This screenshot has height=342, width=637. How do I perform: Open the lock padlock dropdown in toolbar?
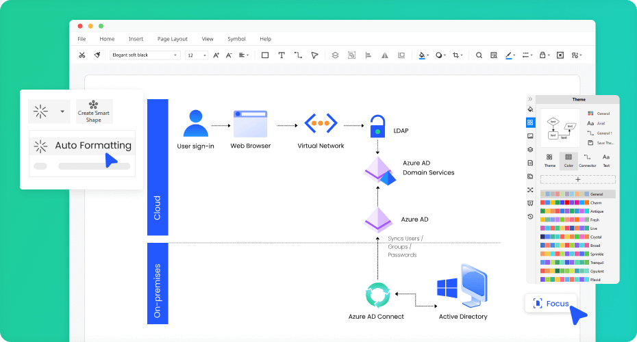click(545, 55)
